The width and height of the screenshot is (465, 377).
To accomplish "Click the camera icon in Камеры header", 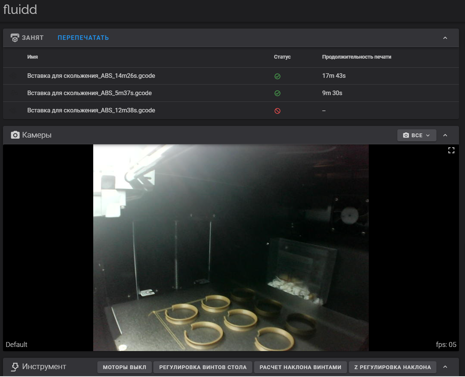I will 15,135.
